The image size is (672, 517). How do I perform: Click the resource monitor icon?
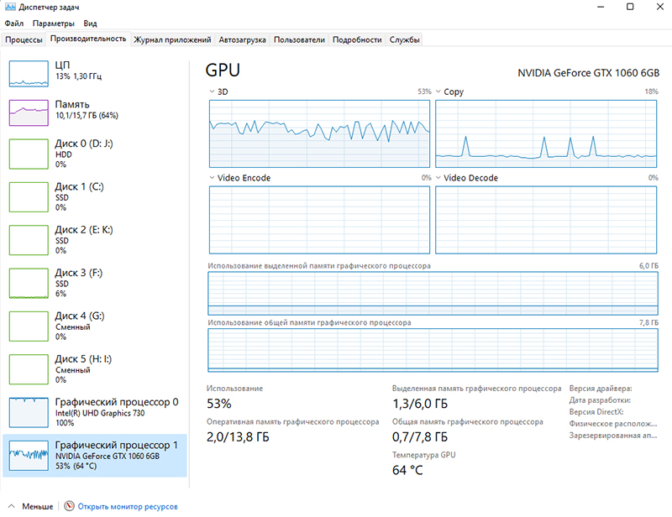(69, 506)
